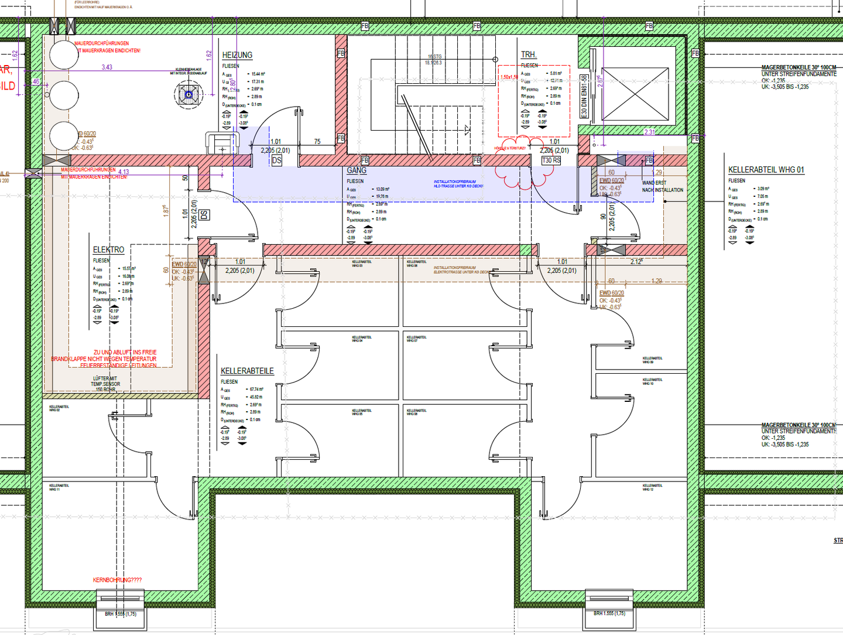Click the TRH. room title
The height and width of the screenshot is (635, 843).
pos(528,54)
